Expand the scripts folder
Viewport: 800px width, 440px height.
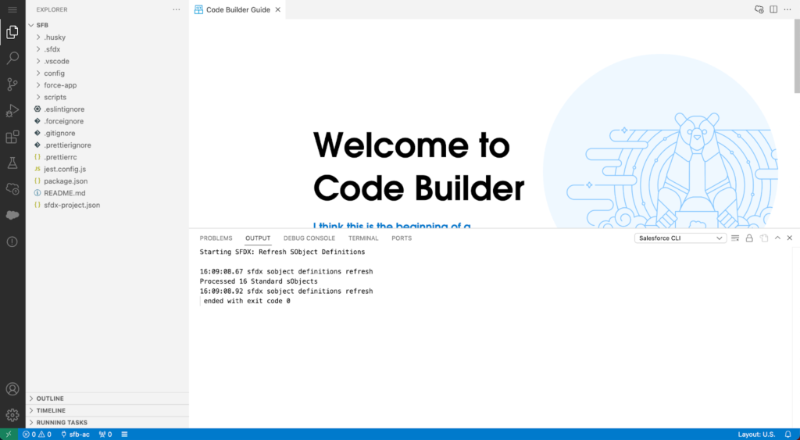pos(107,97)
